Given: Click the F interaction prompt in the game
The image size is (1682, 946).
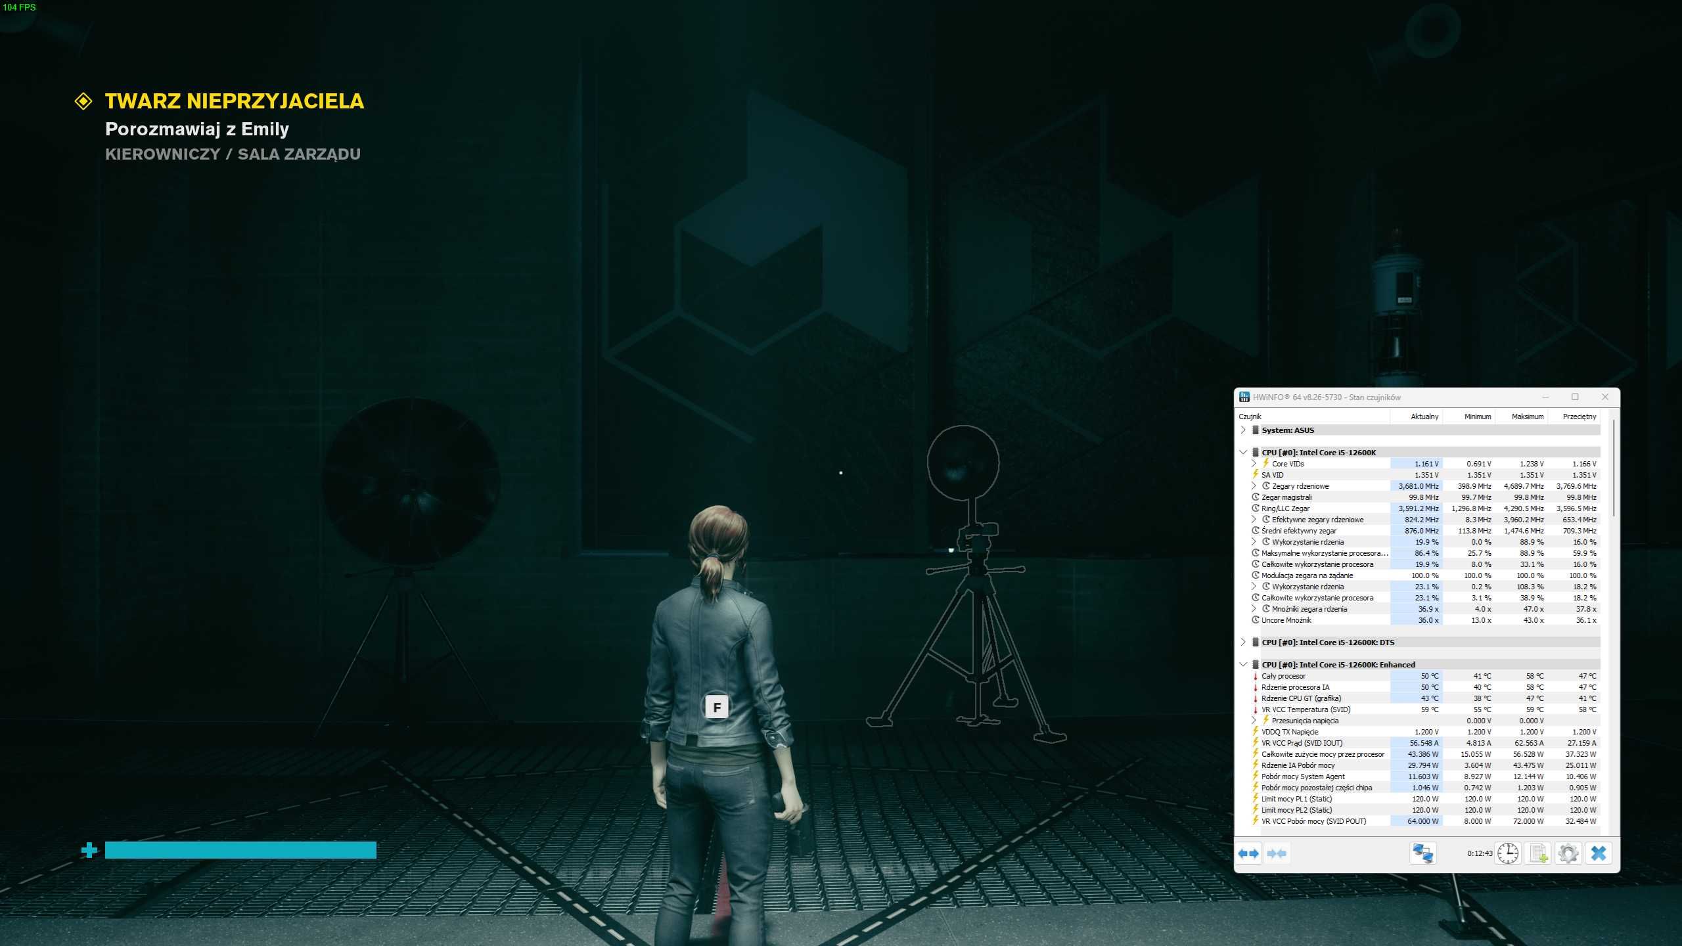Looking at the screenshot, I should (717, 708).
